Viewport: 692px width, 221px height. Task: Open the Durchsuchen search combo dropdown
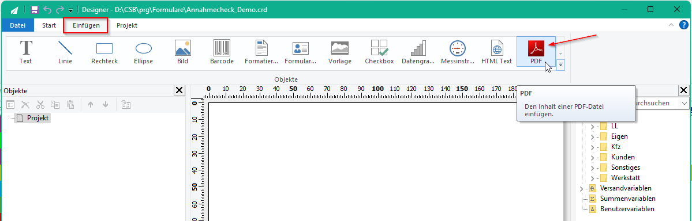point(684,103)
